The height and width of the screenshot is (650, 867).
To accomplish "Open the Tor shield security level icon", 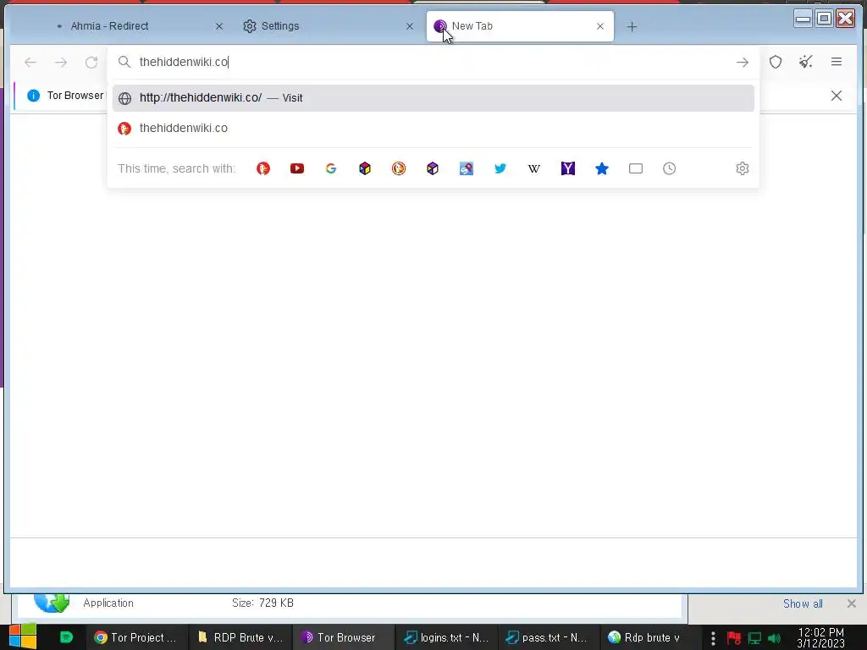I will [776, 62].
